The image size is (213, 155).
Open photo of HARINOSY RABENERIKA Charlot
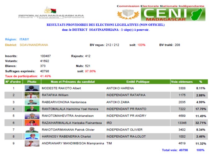32,136
